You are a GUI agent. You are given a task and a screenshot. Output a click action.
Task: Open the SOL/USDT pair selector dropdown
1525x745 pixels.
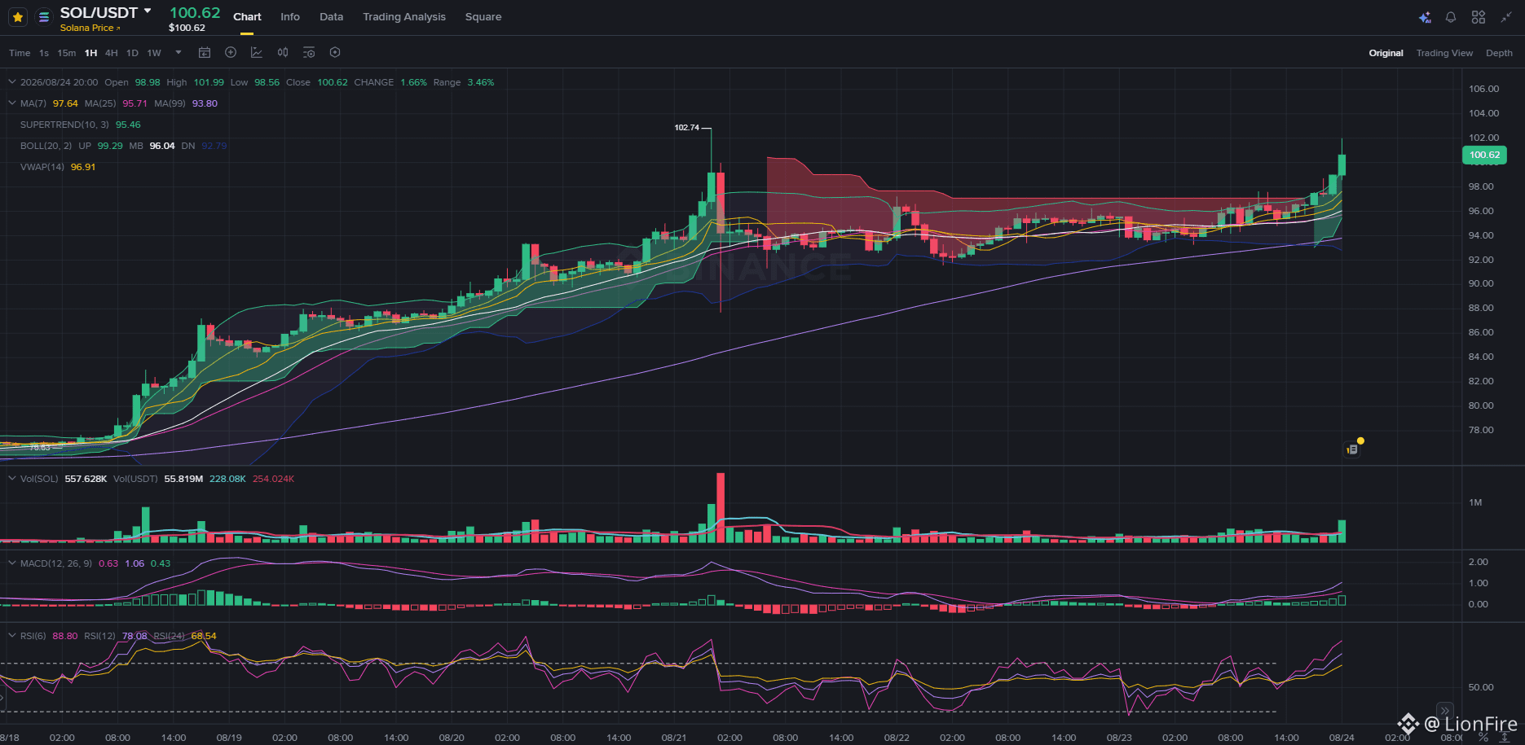coord(148,11)
